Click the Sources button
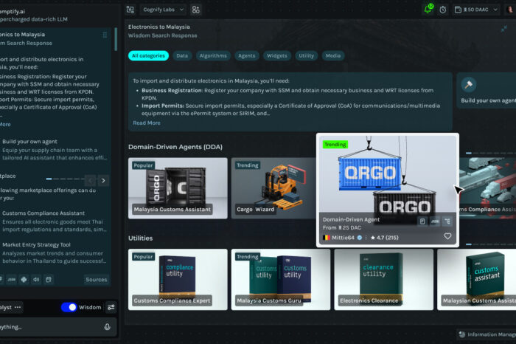This screenshot has height=344, width=516. click(x=96, y=280)
